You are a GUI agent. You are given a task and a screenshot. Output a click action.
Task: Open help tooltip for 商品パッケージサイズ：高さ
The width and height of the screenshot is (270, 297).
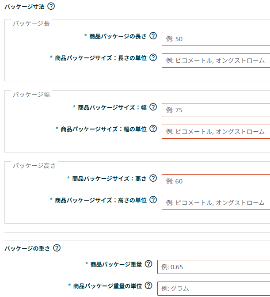pos(153,178)
